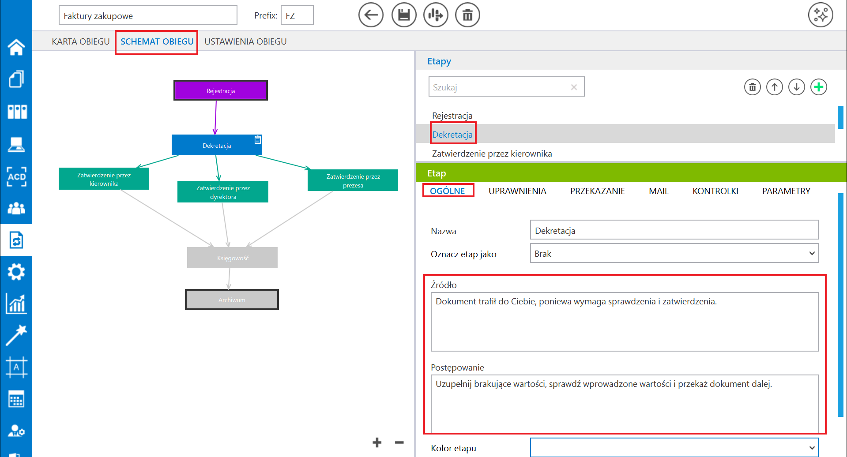Open the ACD scanning sidebar icon
The height and width of the screenshot is (457, 847).
click(16, 176)
